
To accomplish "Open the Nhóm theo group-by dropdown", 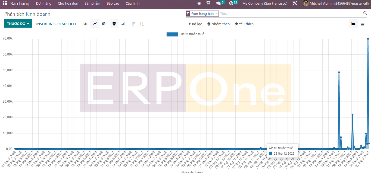I will (218, 24).
